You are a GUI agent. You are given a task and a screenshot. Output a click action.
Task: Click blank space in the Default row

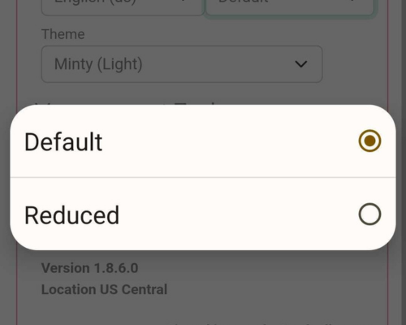(x=230, y=141)
